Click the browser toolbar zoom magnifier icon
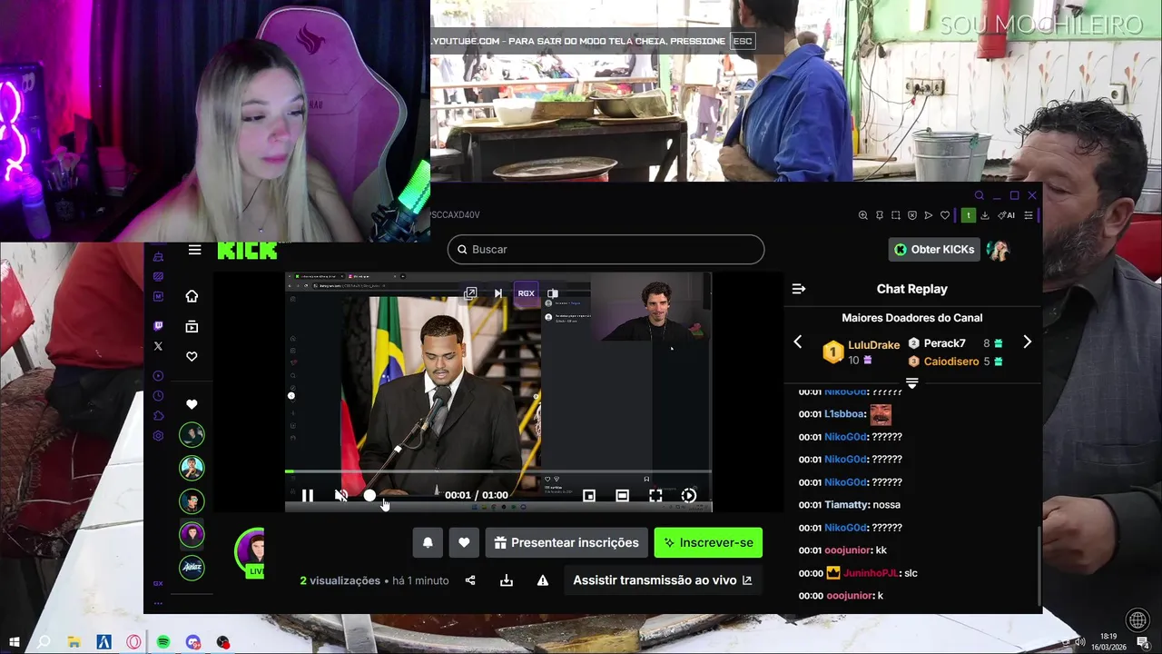 pyautogui.click(x=862, y=215)
